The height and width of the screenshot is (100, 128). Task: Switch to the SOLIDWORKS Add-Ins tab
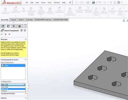[43, 20]
